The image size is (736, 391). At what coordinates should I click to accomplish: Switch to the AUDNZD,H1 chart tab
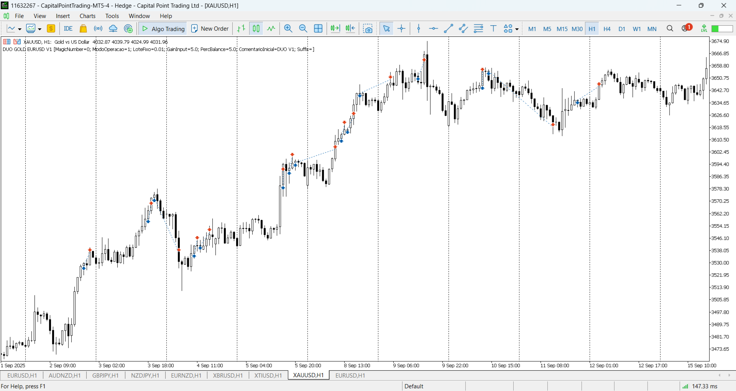click(65, 376)
